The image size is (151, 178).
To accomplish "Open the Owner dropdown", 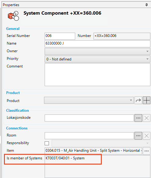I will tap(98, 51).
